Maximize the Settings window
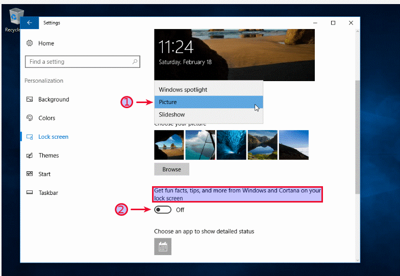Image resolution: width=400 pixels, height=276 pixels. click(333, 22)
